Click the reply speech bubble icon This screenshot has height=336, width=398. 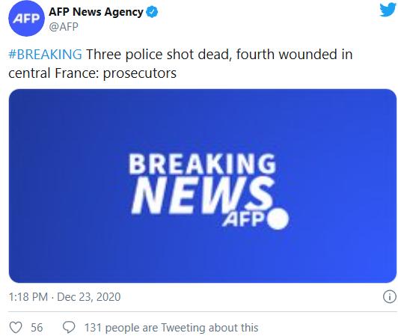coord(69,327)
